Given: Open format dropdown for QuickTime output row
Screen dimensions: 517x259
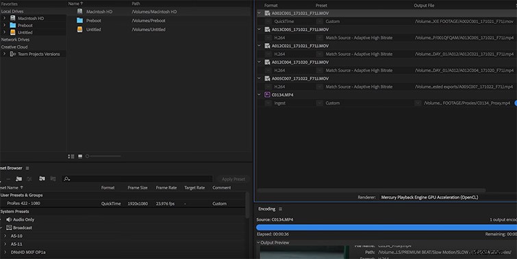Looking at the screenshot, I should tap(268, 21).
